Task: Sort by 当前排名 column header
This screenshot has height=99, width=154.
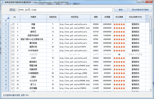Action: (x=53, y=17)
